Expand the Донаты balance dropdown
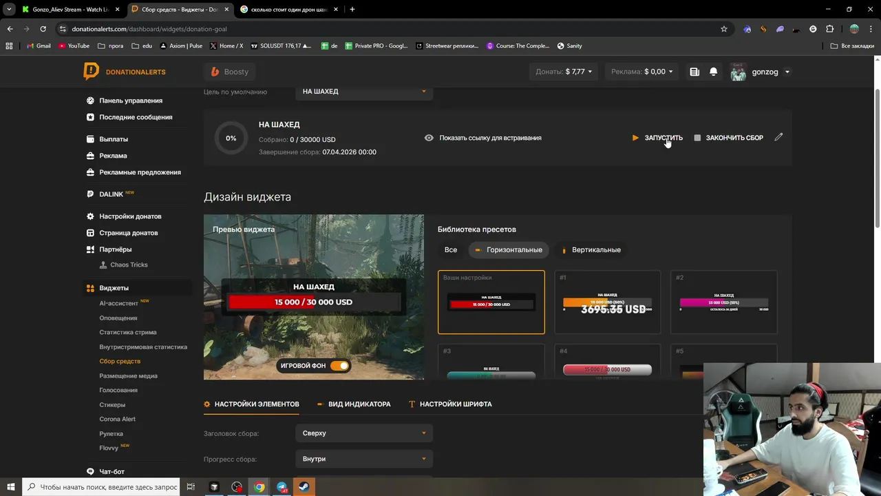Screen dimensions: 881x496 (x=564, y=72)
